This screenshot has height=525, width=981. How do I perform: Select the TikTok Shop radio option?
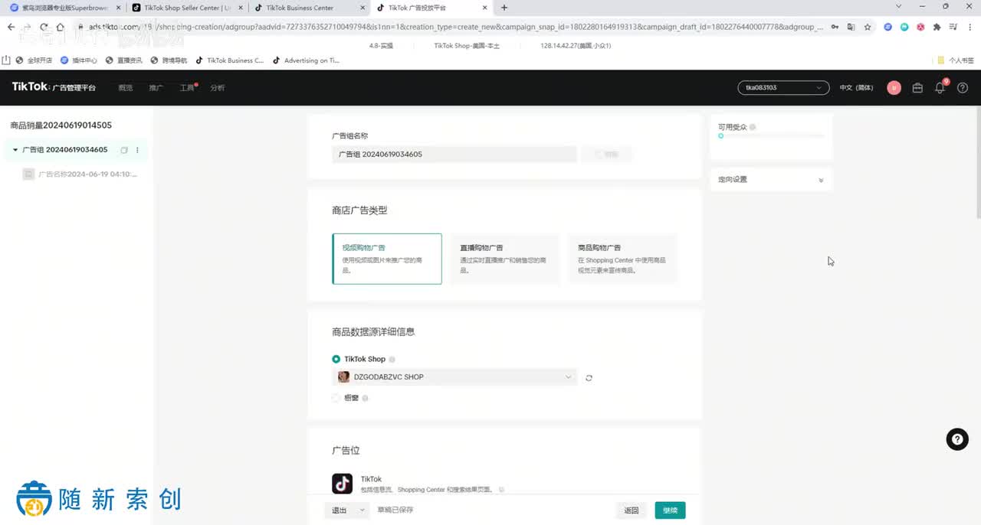(x=336, y=359)
